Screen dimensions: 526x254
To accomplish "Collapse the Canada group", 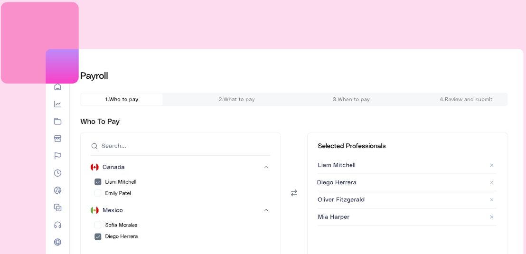I will click(x=266, y=167).
